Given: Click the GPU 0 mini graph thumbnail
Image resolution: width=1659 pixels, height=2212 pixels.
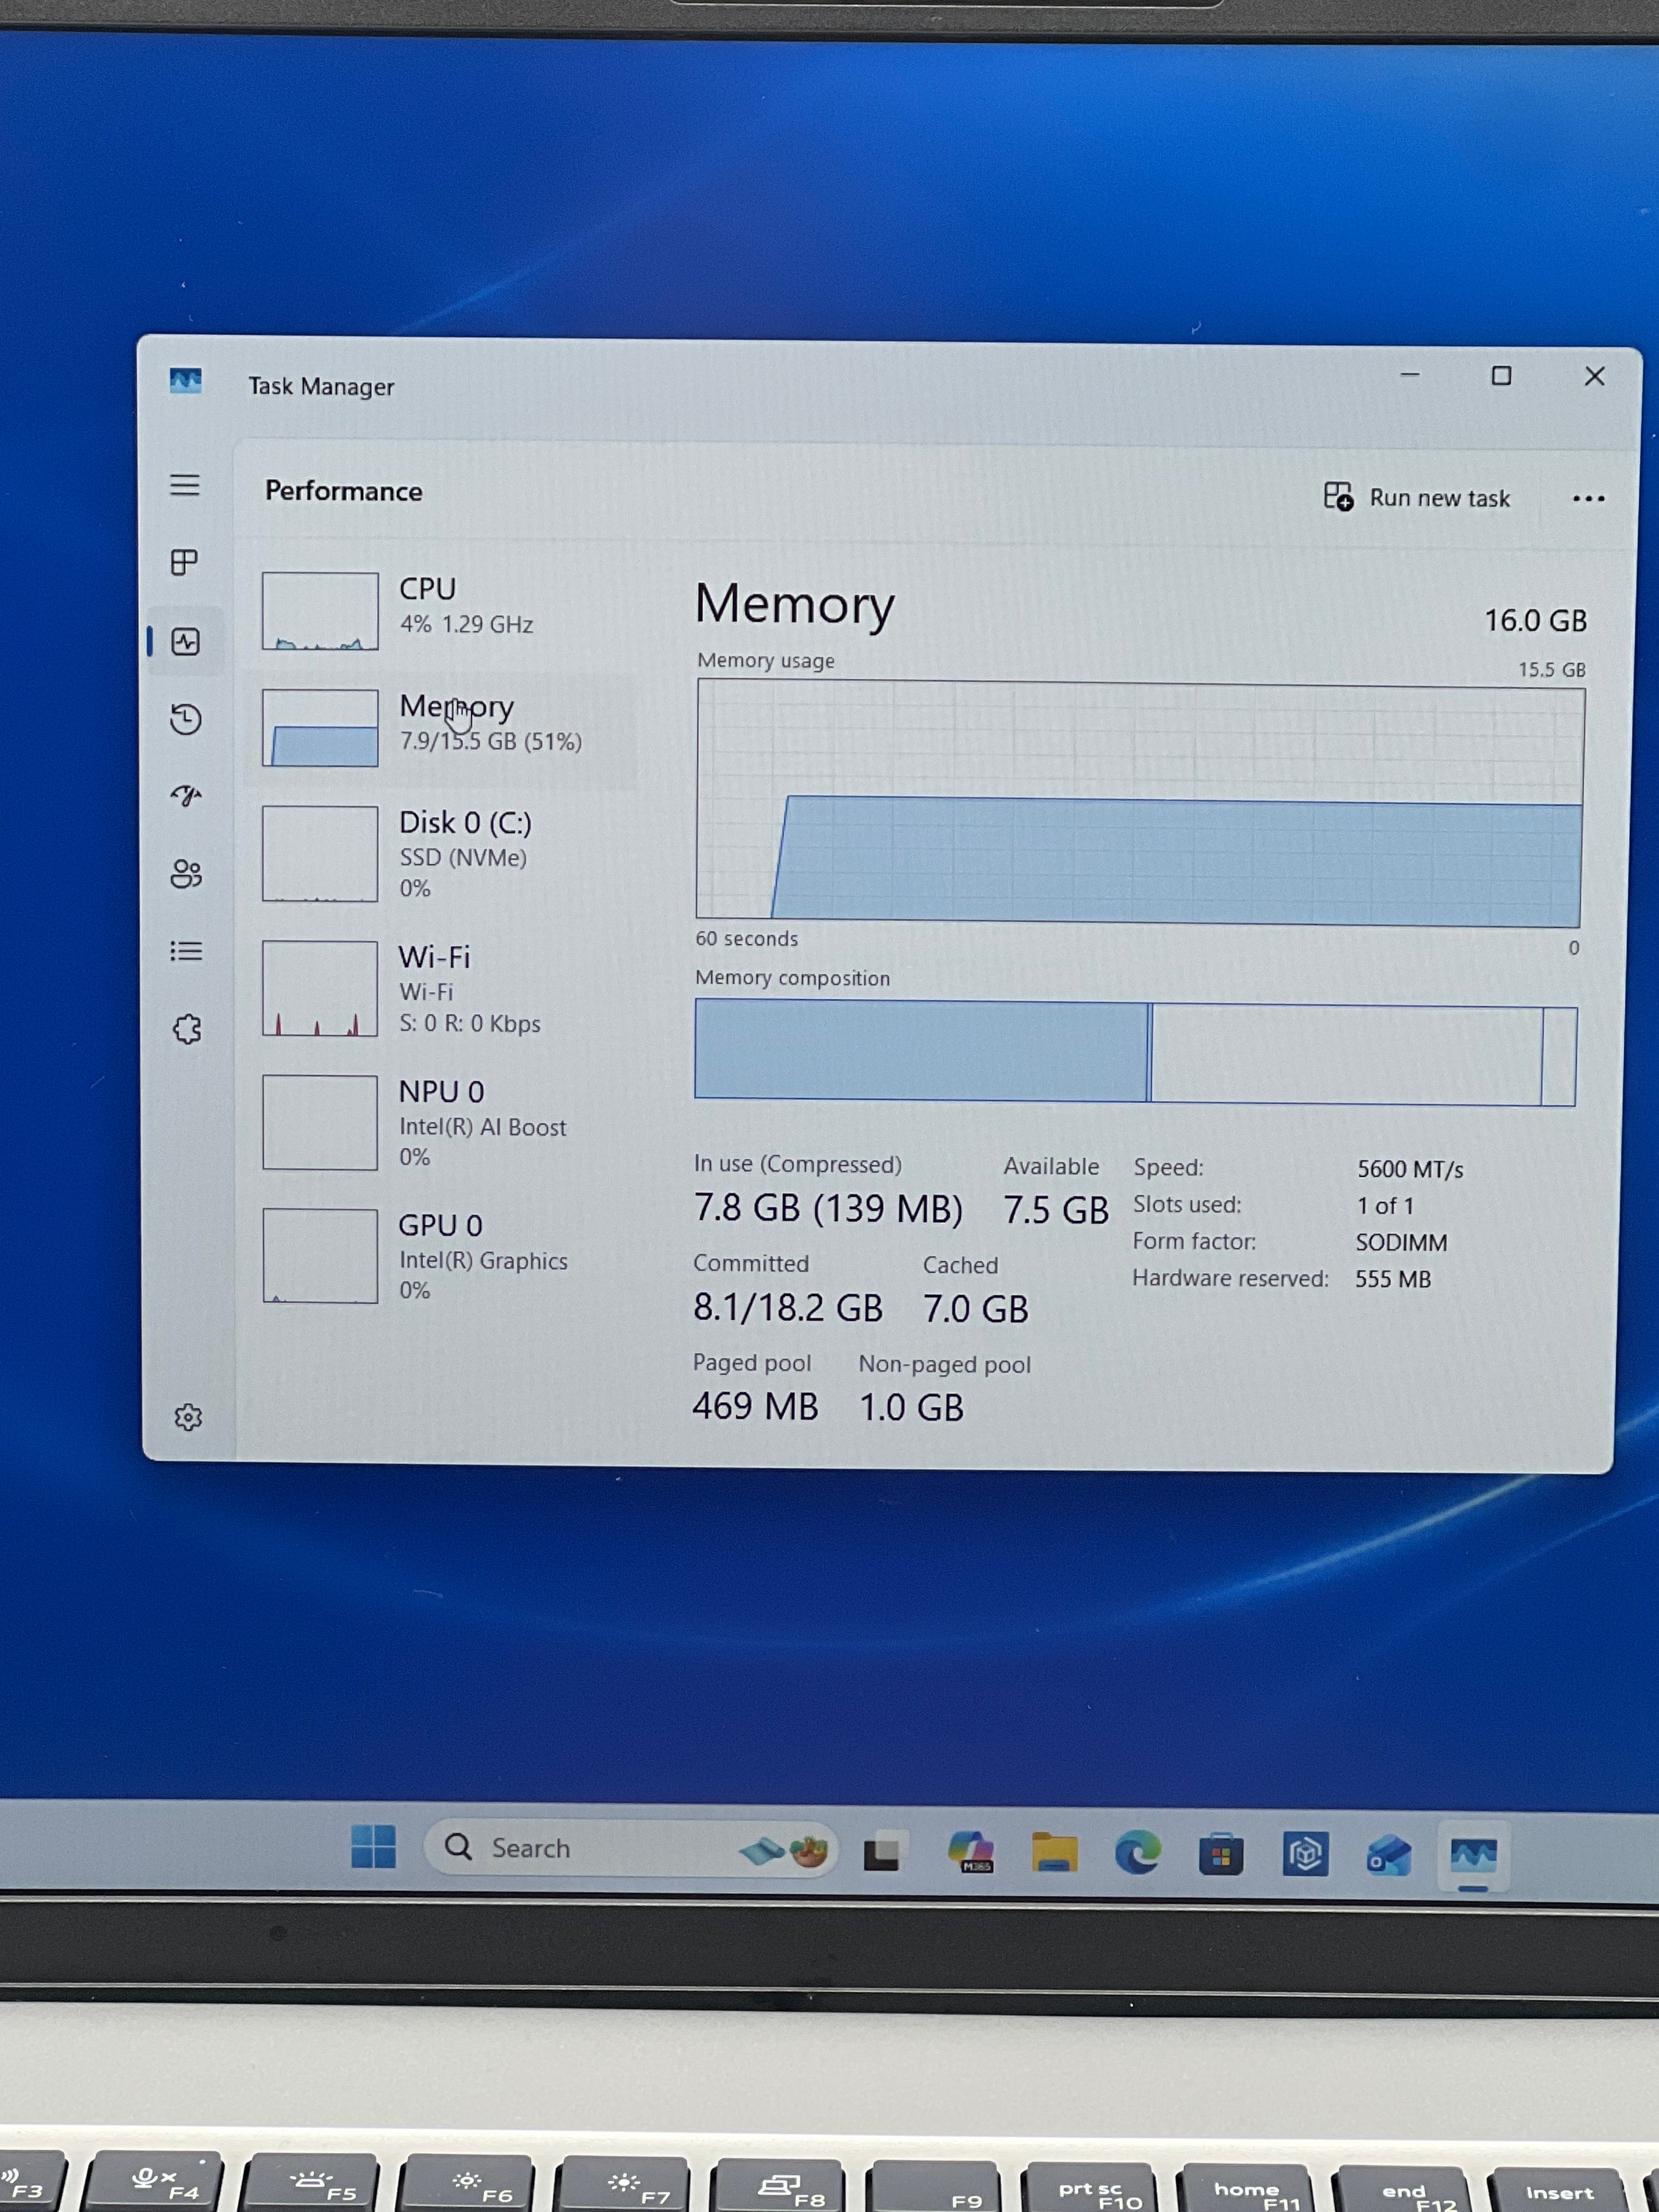Looking at the screenshot, I should point(320,1256).
